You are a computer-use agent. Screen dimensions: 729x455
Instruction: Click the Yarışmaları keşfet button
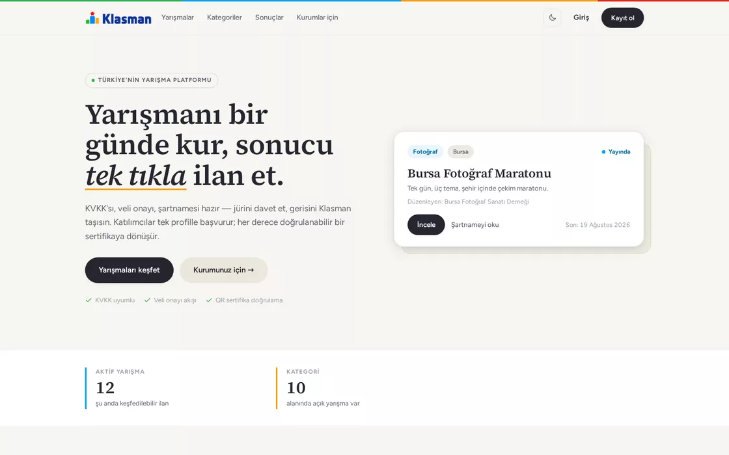tap(130, 270)
